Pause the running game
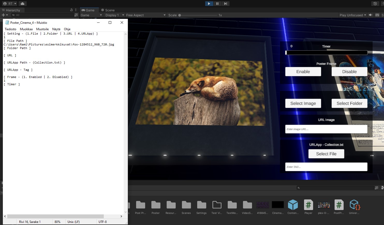The width and height of the screenshot is (384, 225). tap(217, 4)
